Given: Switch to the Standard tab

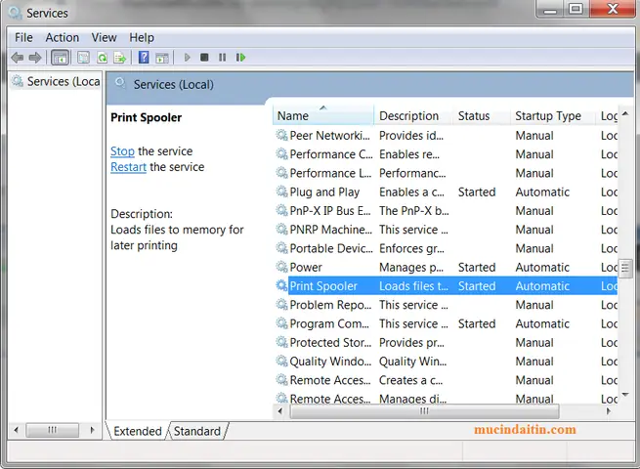Looking at the screenshot, I should (x=197, y=431).
